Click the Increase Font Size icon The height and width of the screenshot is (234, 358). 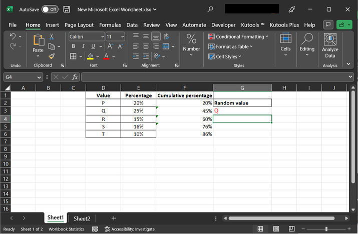[110, 46]
